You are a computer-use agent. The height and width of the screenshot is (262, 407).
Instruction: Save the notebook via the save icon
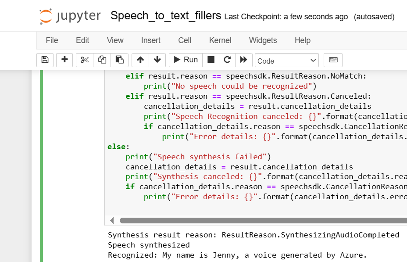tap(45, 60)
